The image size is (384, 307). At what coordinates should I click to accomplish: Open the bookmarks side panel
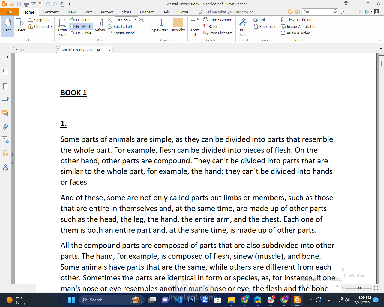(x=5, y=72)
